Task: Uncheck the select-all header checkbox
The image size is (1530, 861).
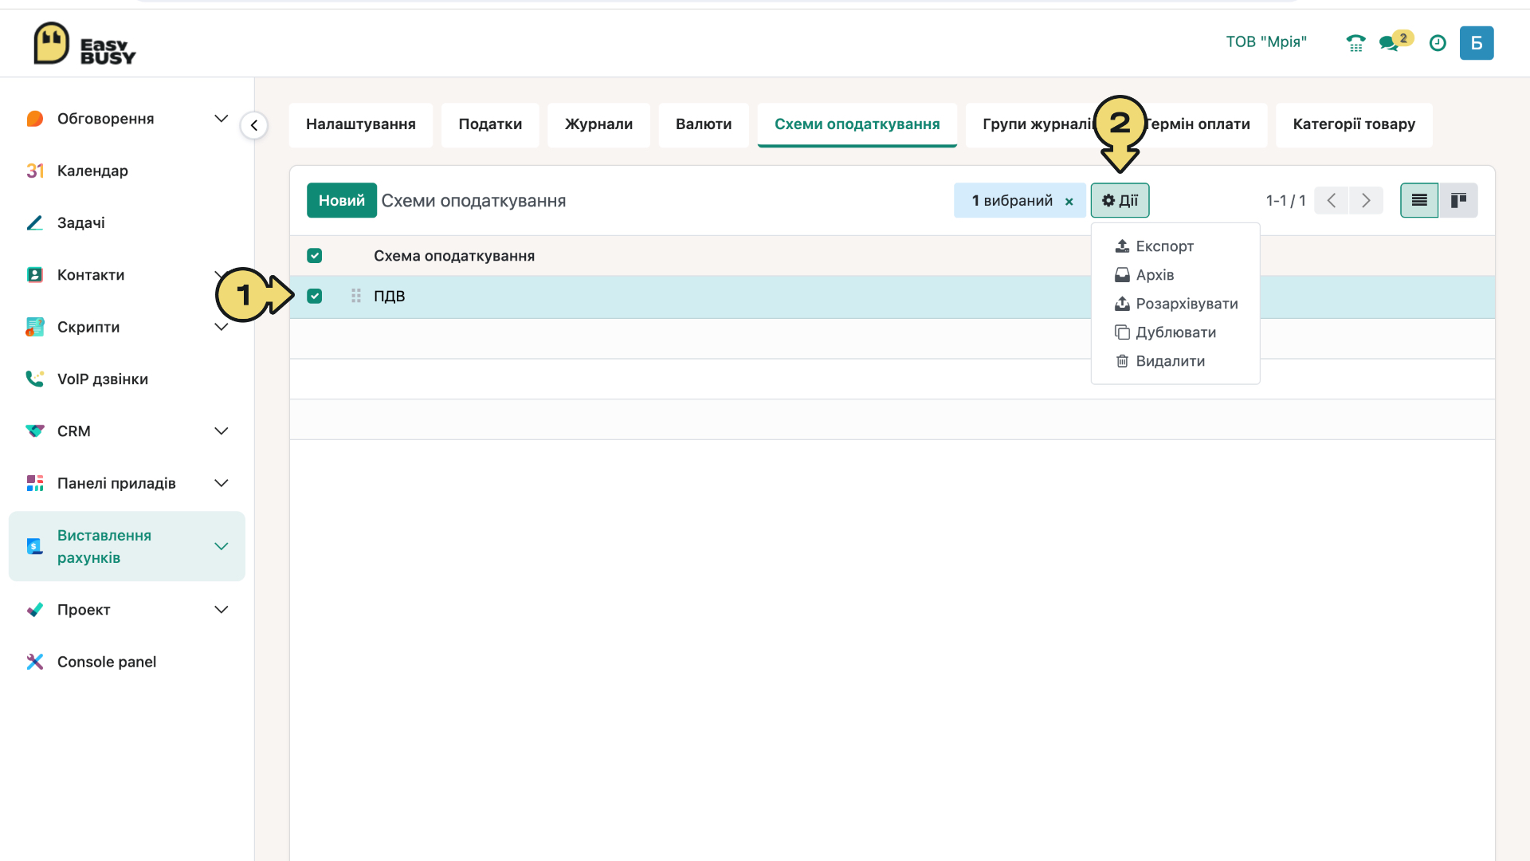Action: 315,256
